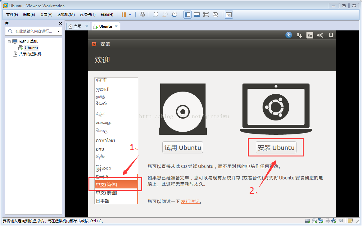Open the 发行注记 release notes link

click(190, 201)
